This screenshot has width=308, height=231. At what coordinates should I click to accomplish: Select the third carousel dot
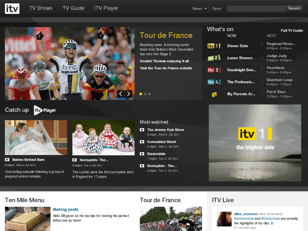click(x=149, y=94)
